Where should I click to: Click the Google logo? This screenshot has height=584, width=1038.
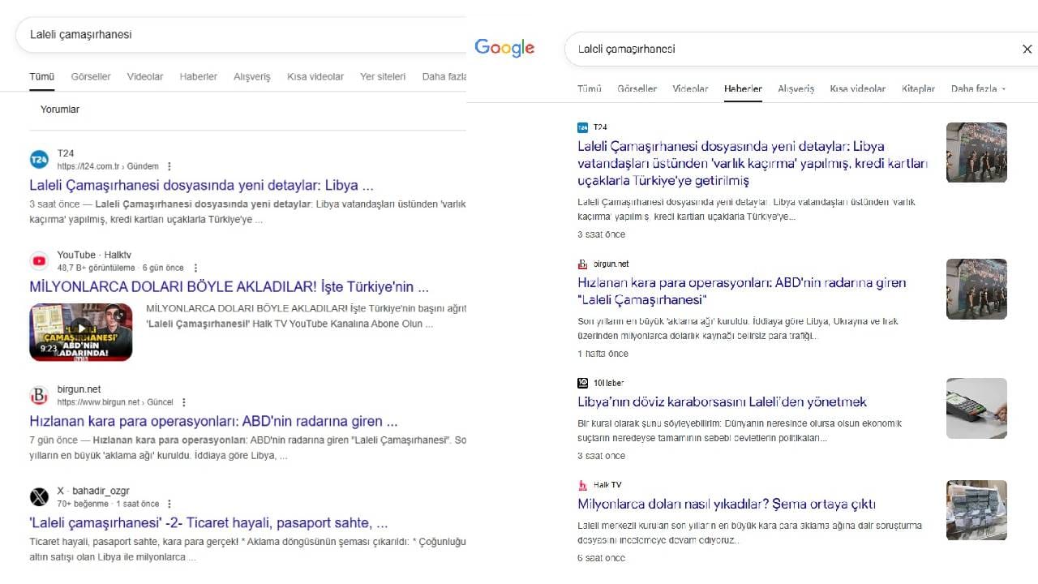(x=504, y=48)
